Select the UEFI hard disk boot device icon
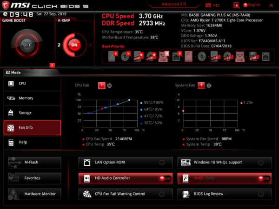This screenshot has width=279, height=209. coord(113,56)
